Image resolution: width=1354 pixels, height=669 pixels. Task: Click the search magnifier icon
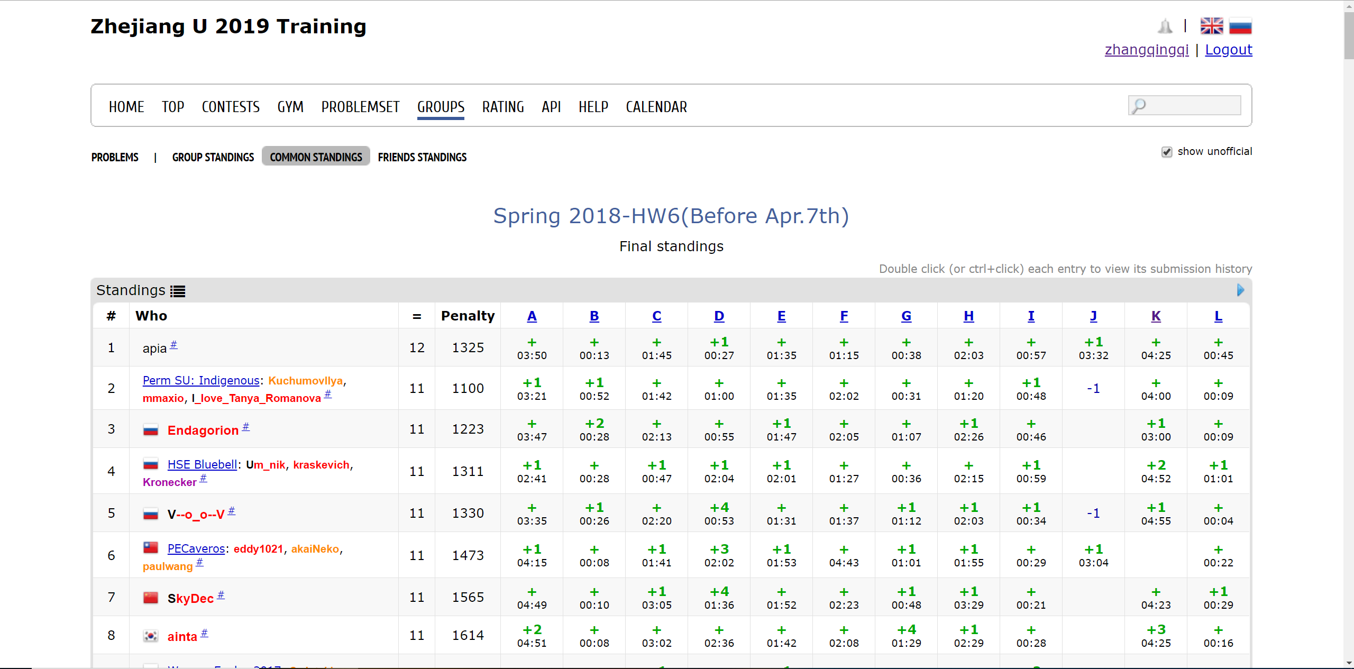point(1139,106)
